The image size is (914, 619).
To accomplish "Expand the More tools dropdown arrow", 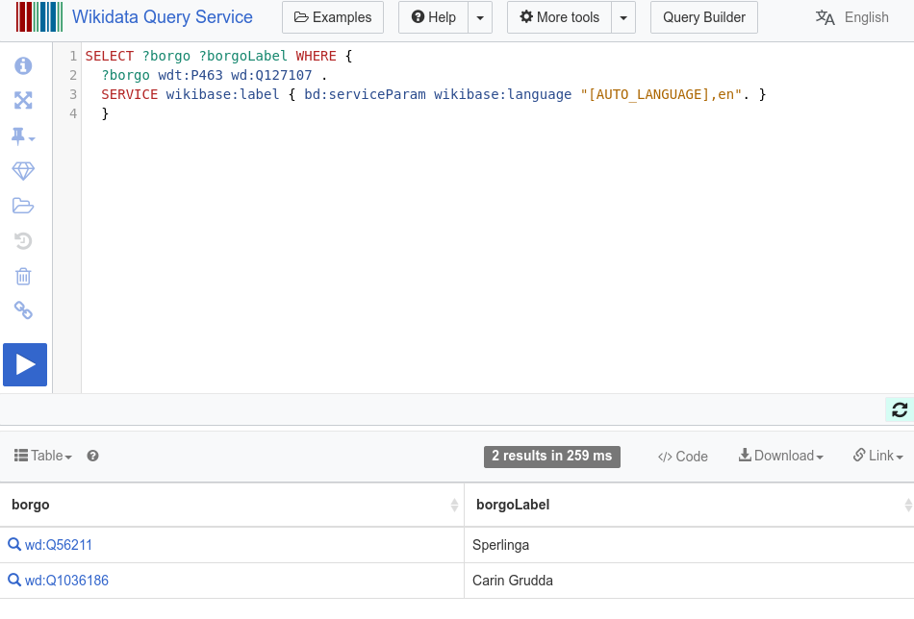I will (623, 17).
